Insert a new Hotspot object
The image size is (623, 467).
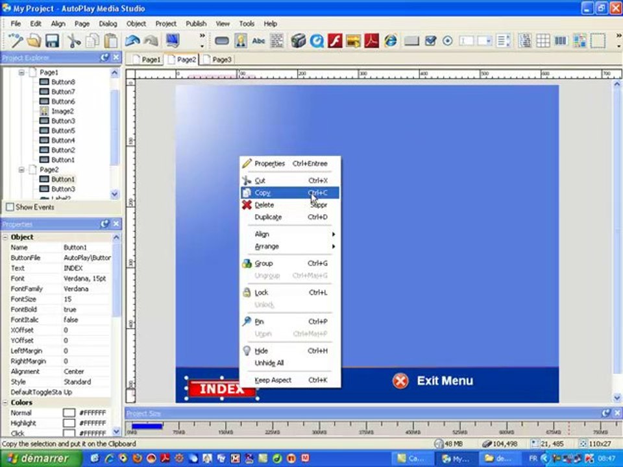[x=598, y=40]
